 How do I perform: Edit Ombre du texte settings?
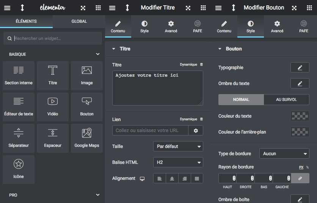300,83
